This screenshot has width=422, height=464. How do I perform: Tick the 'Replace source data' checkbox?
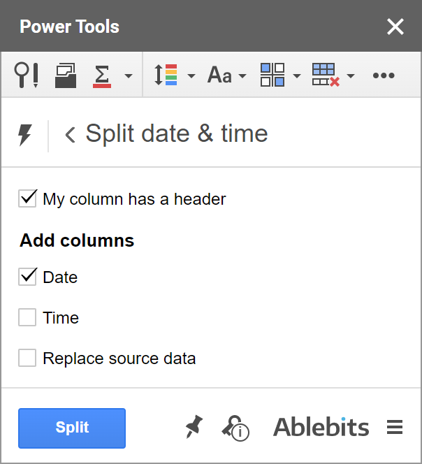click(x=28, y=358)
